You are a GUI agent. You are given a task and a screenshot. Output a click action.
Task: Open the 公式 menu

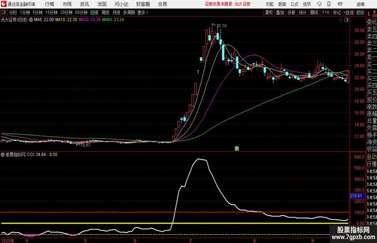294,4
